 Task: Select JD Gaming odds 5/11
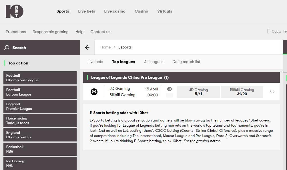coord(198,92)
